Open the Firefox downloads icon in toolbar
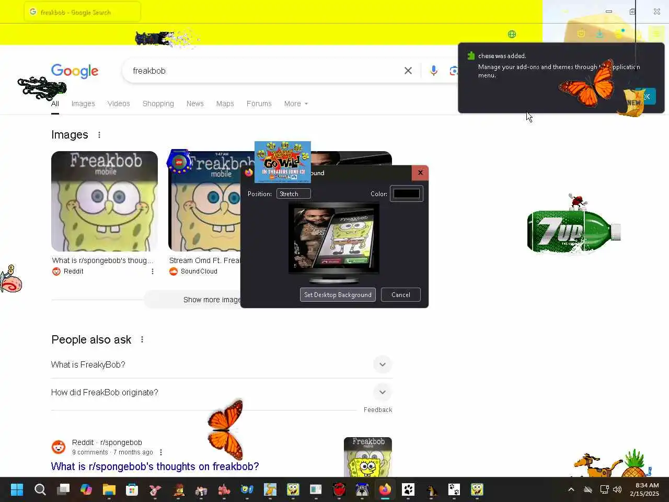This screenshot has height=502, width=669. 600,34
